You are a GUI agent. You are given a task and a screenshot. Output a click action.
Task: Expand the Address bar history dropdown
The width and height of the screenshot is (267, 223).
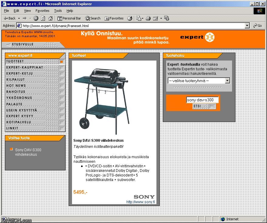tap(247, 26)
